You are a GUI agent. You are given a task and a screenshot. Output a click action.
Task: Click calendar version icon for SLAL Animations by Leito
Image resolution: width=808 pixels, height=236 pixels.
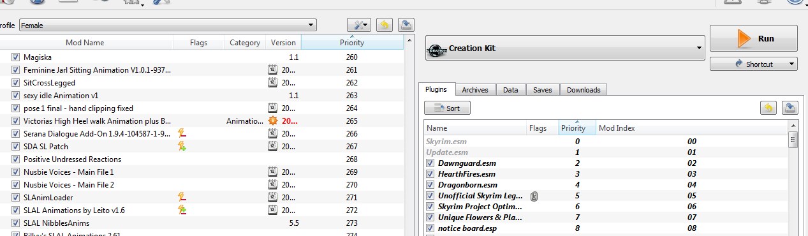(x=272, y=210)
